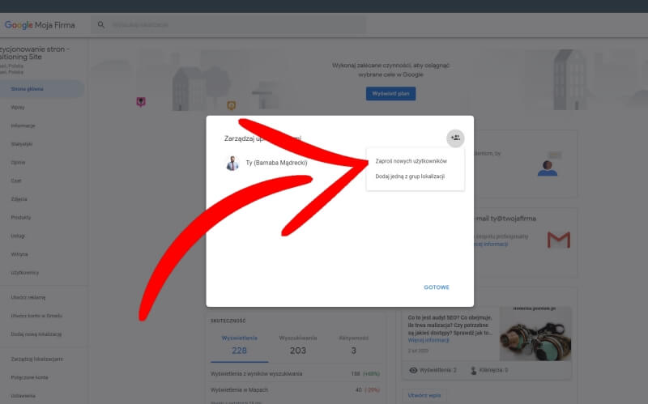The image size is (648, 404).
Task: Open 'Wpisy' in the sidebar
Action: click(x=18, y=108)
